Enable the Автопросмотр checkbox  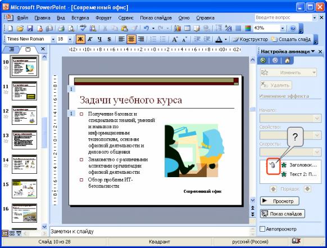point(262,229)
